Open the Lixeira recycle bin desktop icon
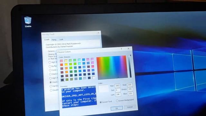206x116 pixels. [x=28, y=22]
